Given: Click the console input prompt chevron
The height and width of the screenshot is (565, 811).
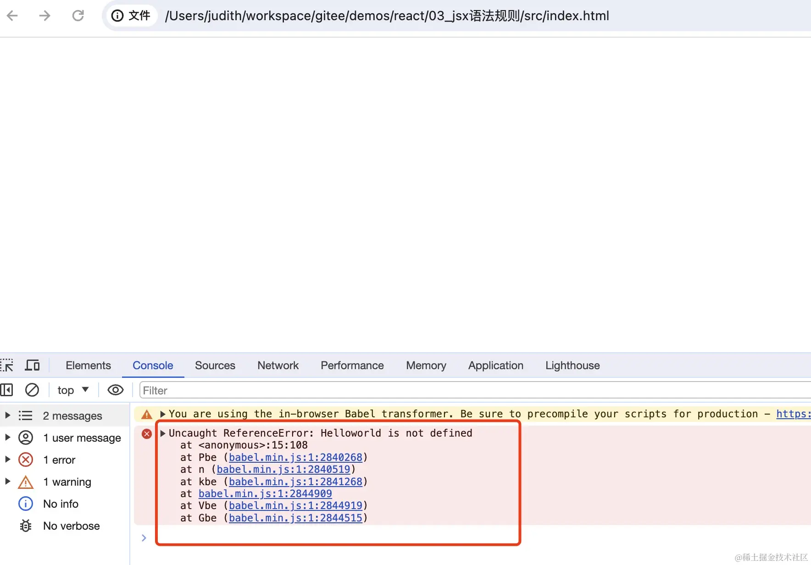Looking at the screenshot, I should (144, 537).
